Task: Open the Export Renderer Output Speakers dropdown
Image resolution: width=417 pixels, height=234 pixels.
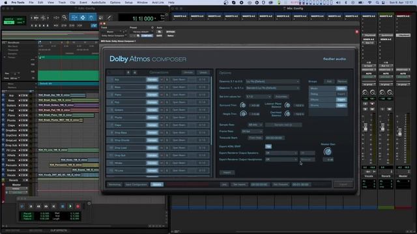Action: 281,153
